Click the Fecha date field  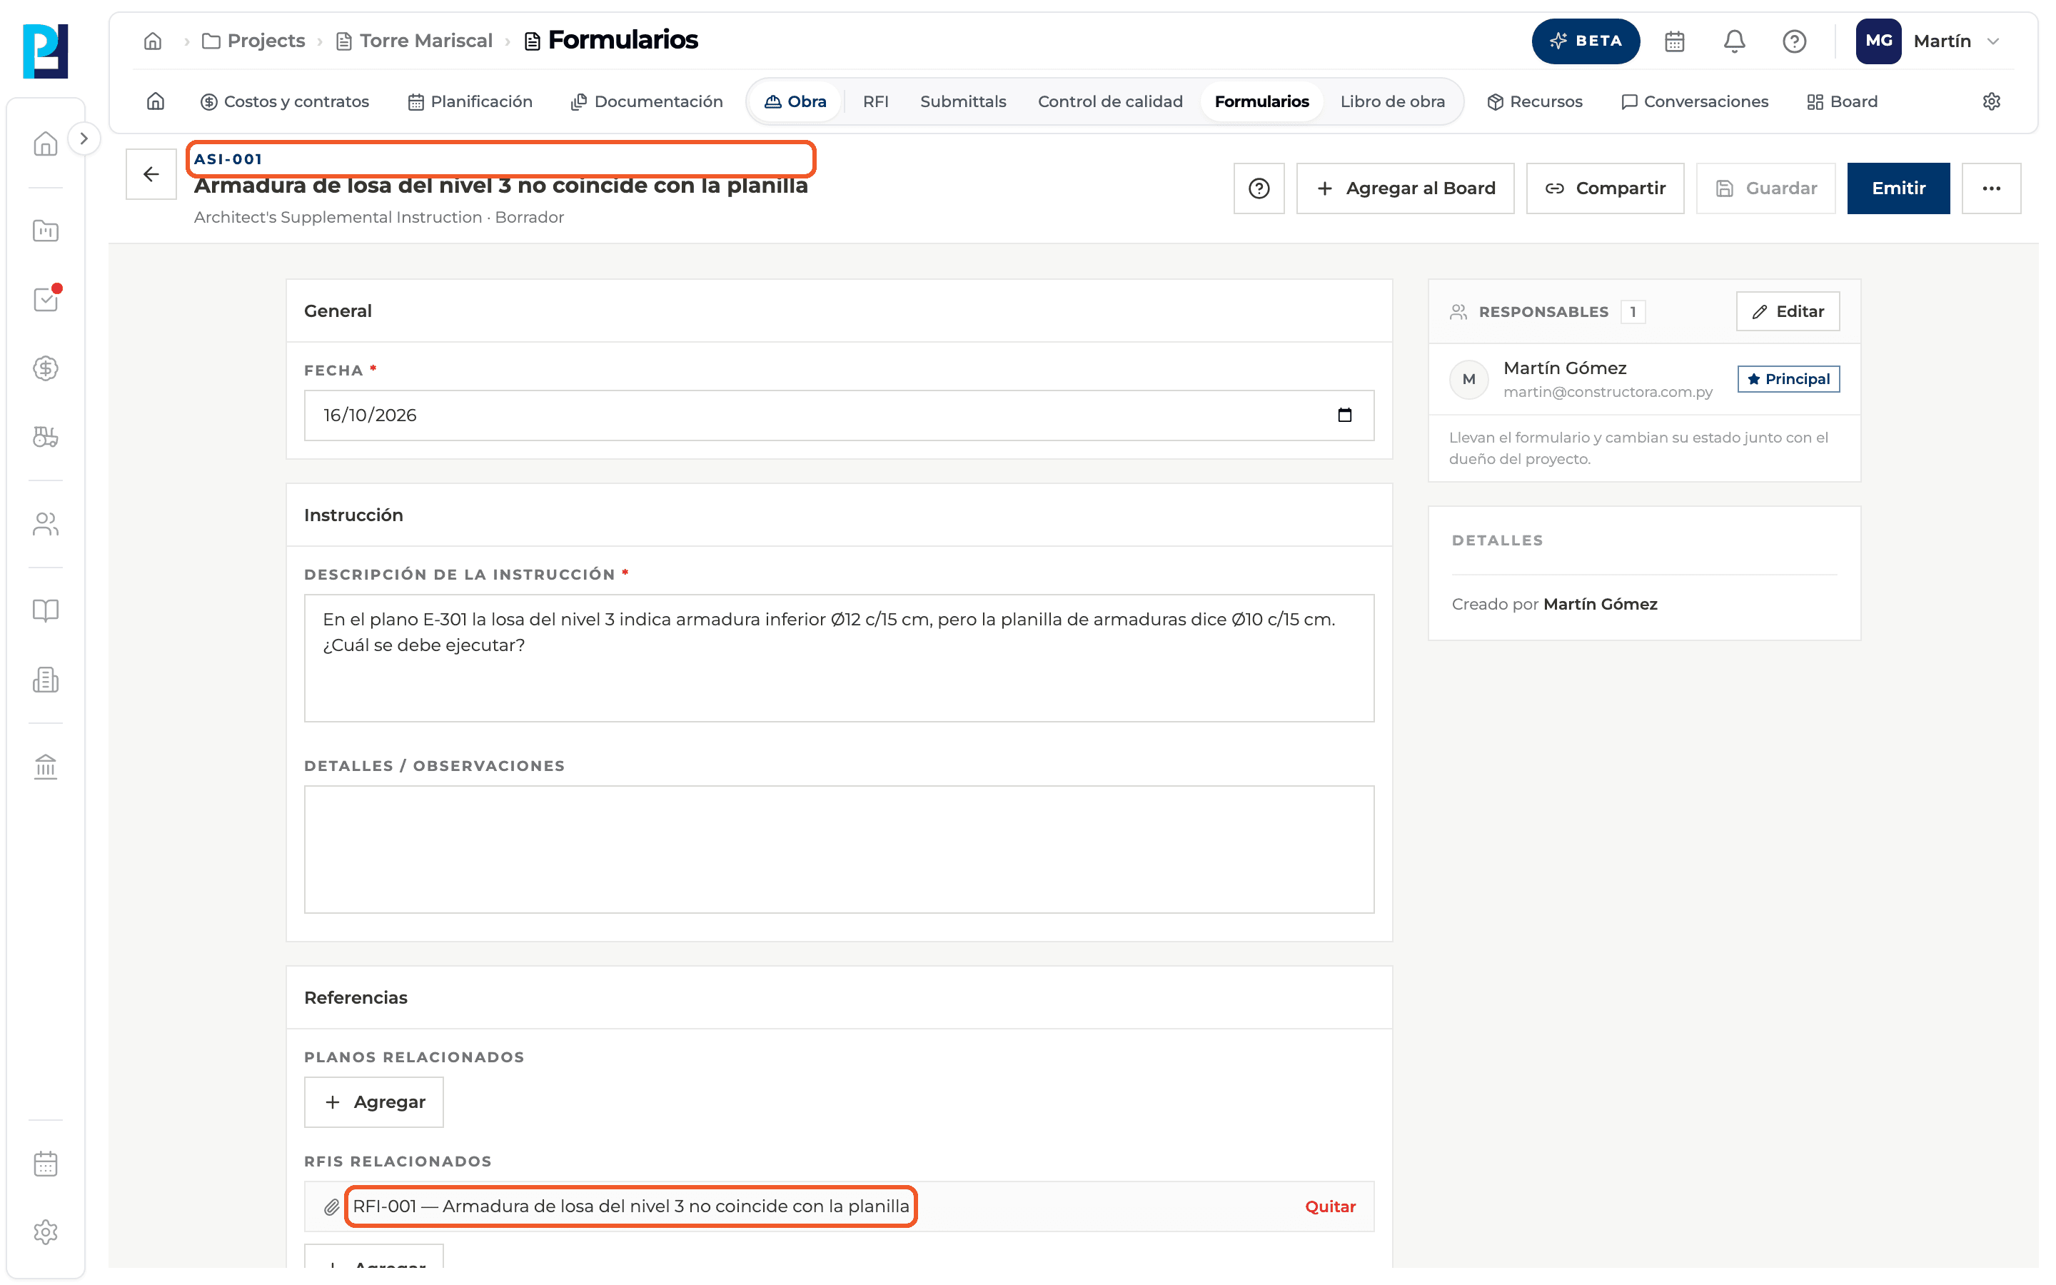pyautogui.click(x=839, y=415)
